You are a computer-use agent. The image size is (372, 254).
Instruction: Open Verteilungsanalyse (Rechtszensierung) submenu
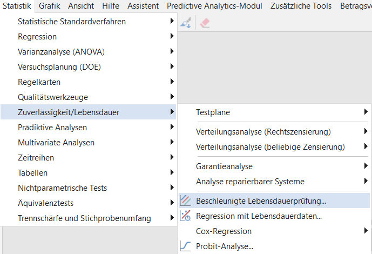point(274,132)
